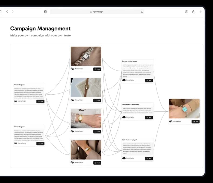Select the round gold wristwatch image
Screen dimensions: 213x183
pyautogui.click(x=86, y=119)
